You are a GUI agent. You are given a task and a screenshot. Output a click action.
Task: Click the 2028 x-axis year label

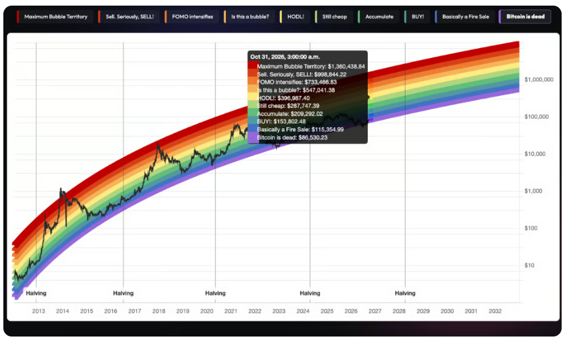[399, 311]
